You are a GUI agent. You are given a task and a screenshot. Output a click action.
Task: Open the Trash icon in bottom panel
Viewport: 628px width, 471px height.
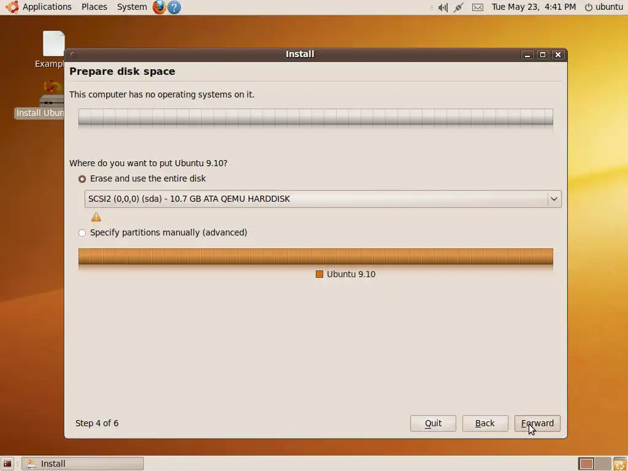(x=619, y=464)
